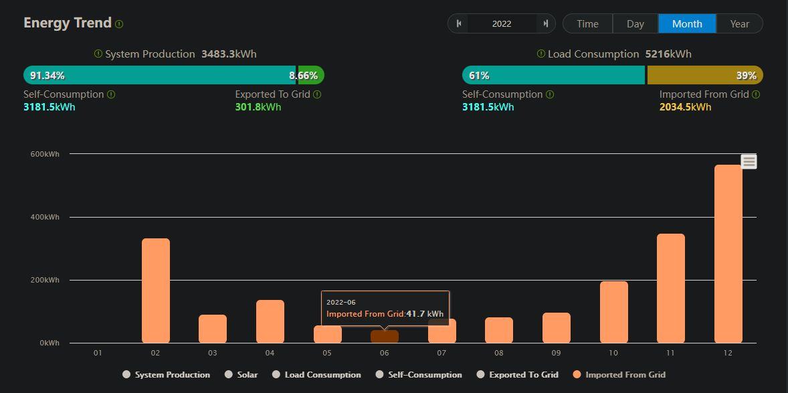Click the 2034.5kWh imported value
The width and height of the screenshot is (788, 393).
point(685,106)
